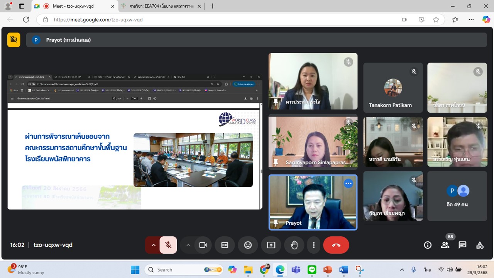The height and width of the screenshot is (278, 494).
Task: Add this page to browser favorites
Action: coord(436,20)
